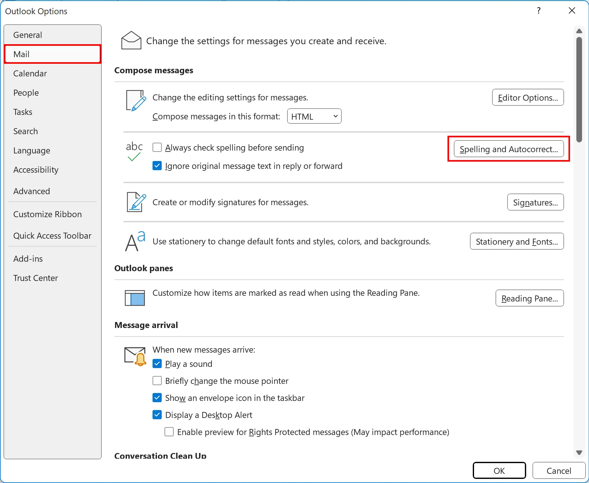Image resolution: width=589 pixels, height=483 pixels.
Task: Click the scrollbar down arrow
Action: [579, 452]
